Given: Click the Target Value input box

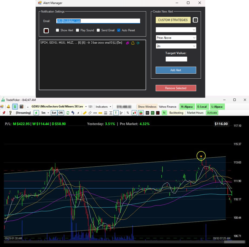Looking at the screenshot, I should (x=176, y=59).
